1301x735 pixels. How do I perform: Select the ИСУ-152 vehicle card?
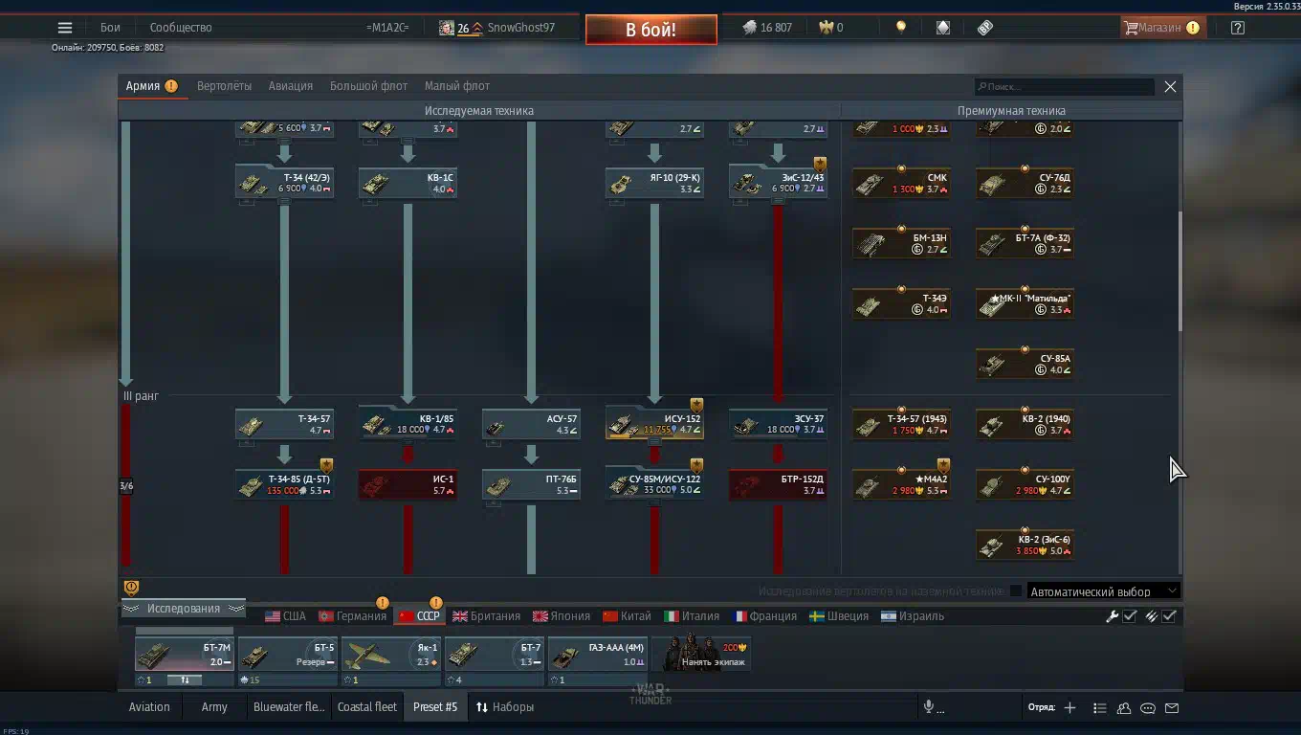click(x=654, y=424)
